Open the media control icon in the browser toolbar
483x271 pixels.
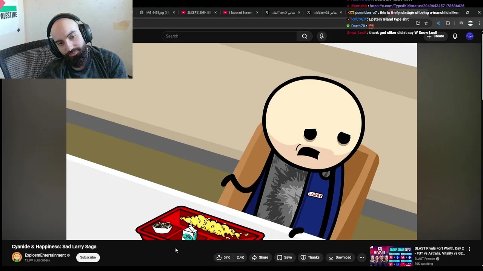tap(461, 23)
